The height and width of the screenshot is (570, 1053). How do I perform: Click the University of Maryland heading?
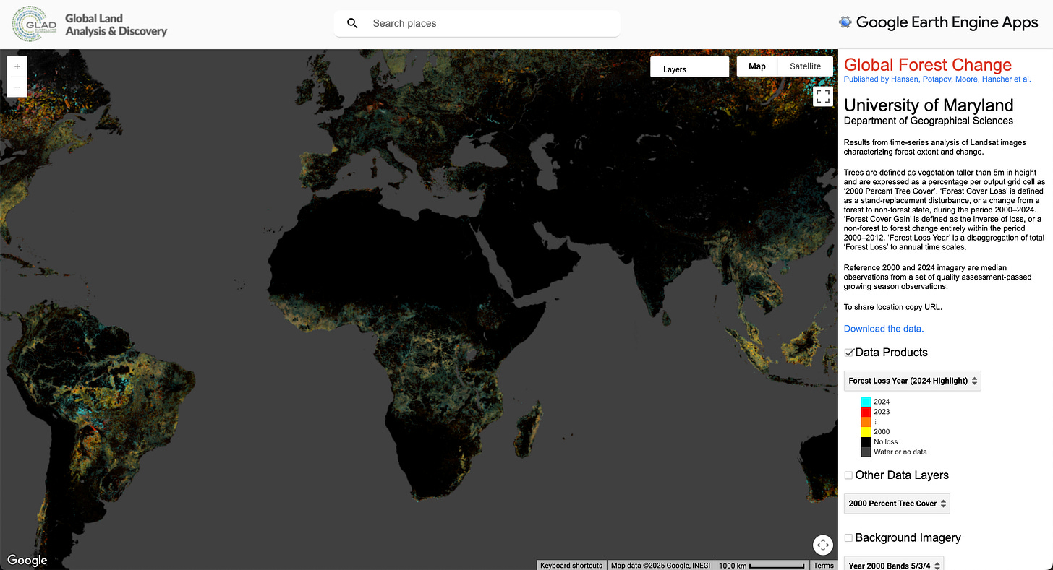click(929, 105)
